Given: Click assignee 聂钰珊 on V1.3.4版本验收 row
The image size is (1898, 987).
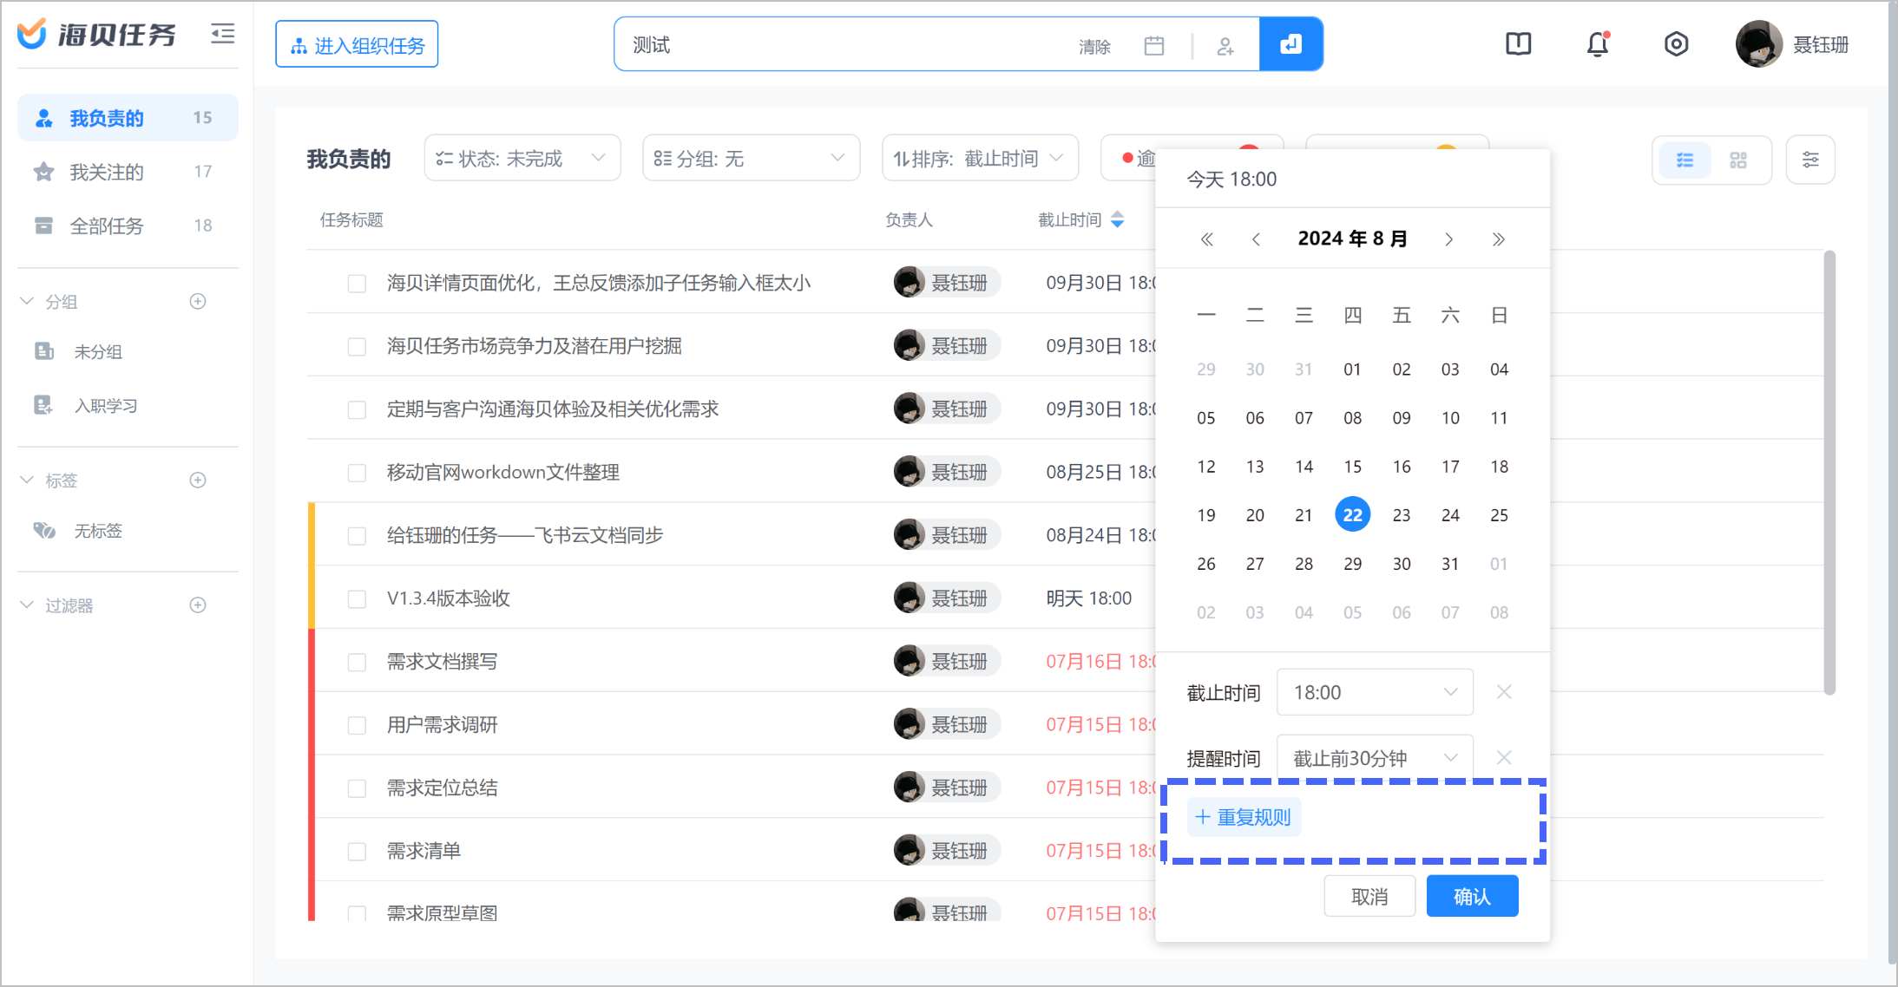Looking at the screenshot, I should [x=947, y=598].
